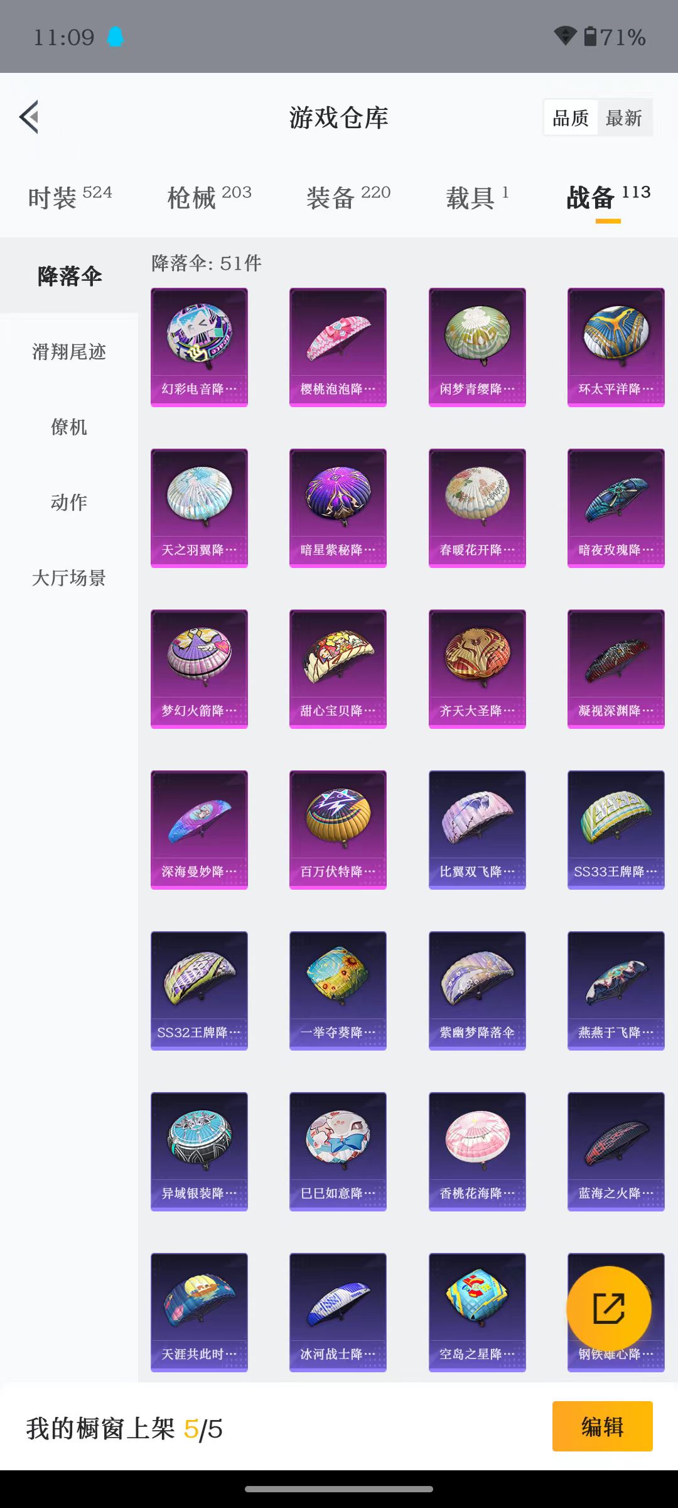This screenshot has height=1508, width=678.
Task: Select the 空岛之星 parachute icon
Action: 477,1312
